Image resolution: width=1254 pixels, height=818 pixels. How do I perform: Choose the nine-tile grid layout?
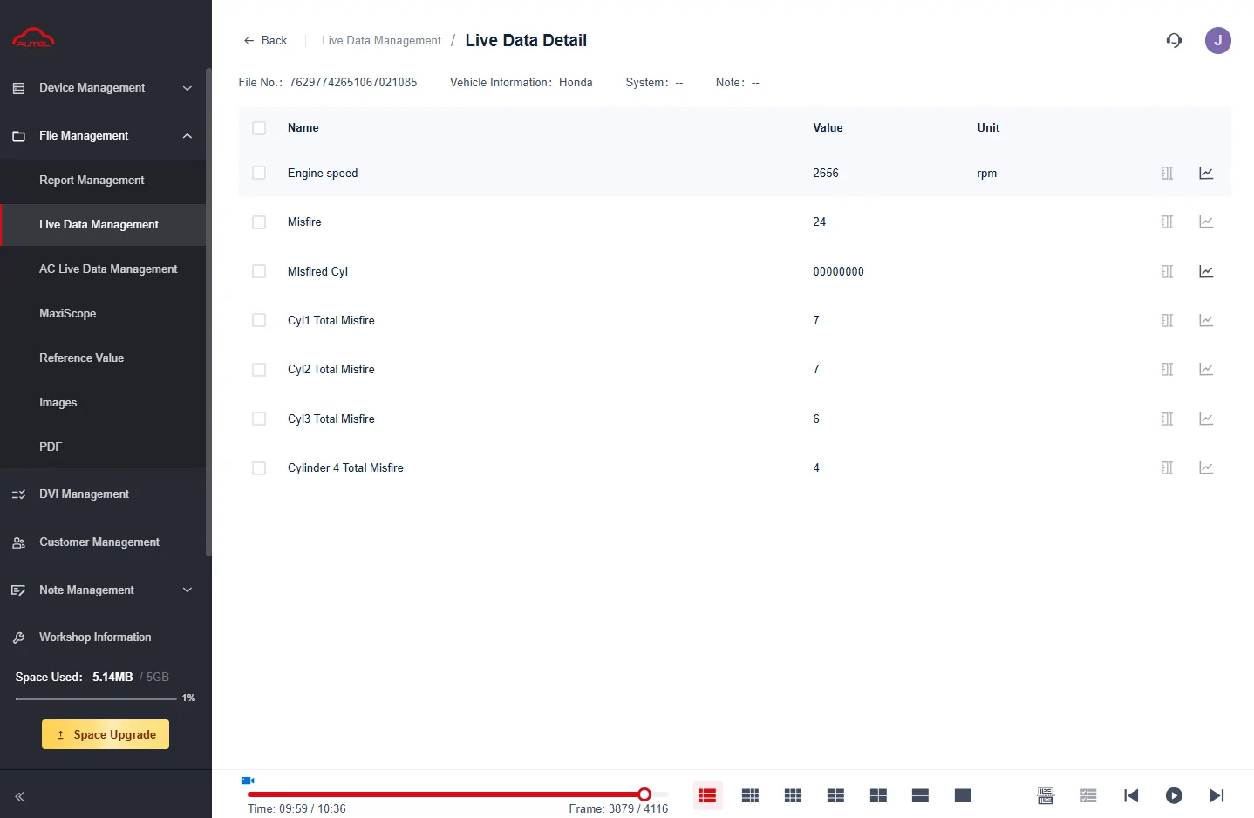click(x=793, y=795)
